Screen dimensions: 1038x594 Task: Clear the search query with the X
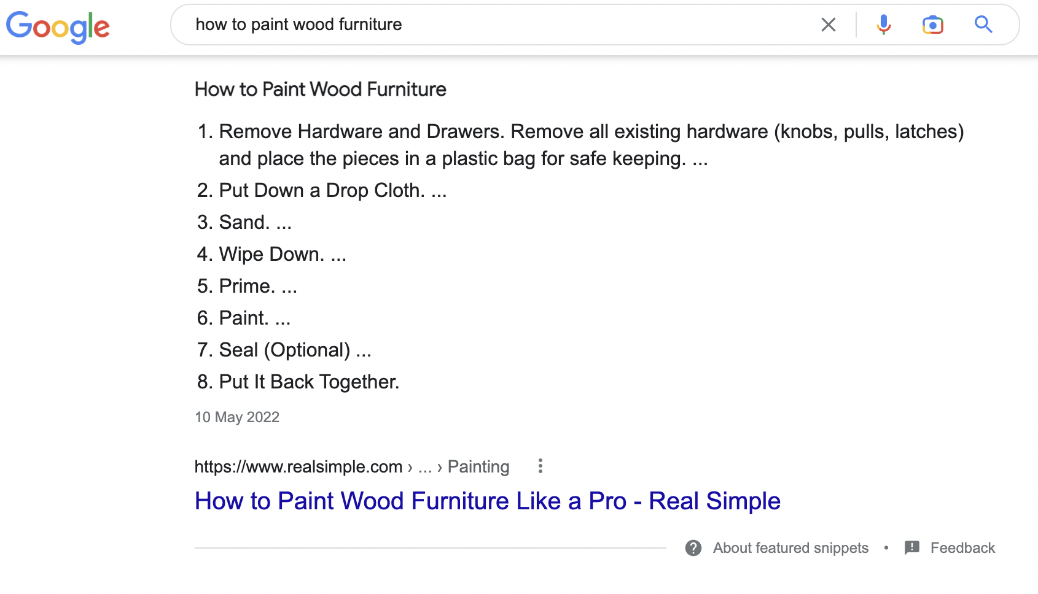coord(828,25)
